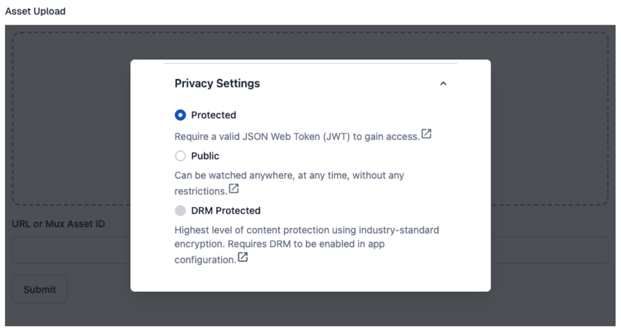Screen dimensions: 621x331
Task: Click the empty Public radio circle icon
Action: pos(181,156)
